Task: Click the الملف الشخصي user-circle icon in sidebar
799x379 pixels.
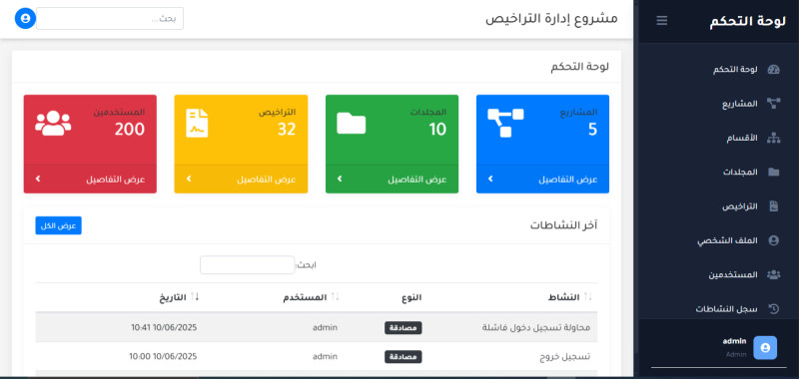Action: (773, 240)
